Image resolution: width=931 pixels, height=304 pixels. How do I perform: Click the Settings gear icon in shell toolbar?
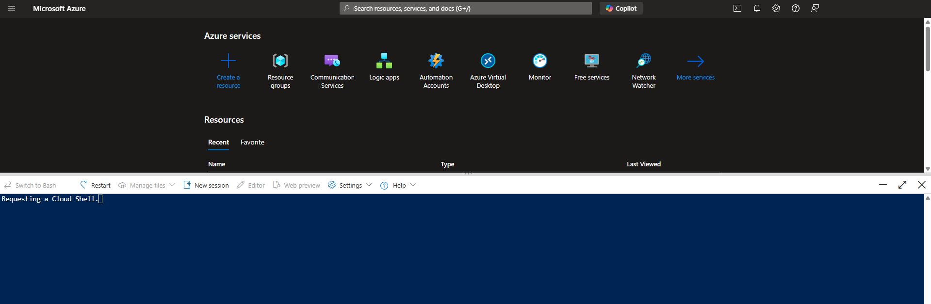(332, 185)
